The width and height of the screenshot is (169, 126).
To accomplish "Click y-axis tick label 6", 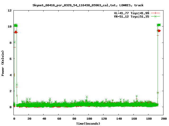I will [11, 59].
